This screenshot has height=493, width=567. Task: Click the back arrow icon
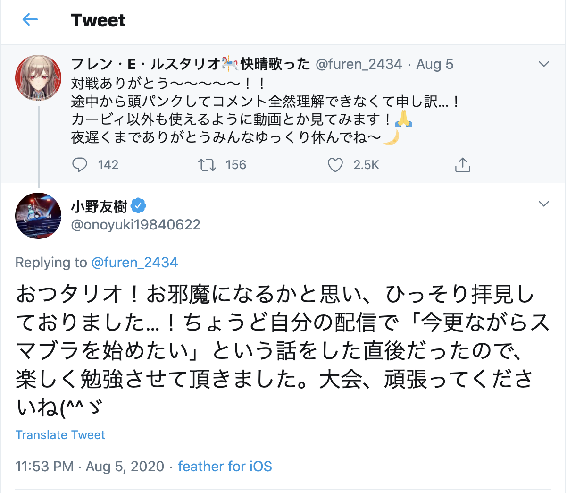[30, 20]
